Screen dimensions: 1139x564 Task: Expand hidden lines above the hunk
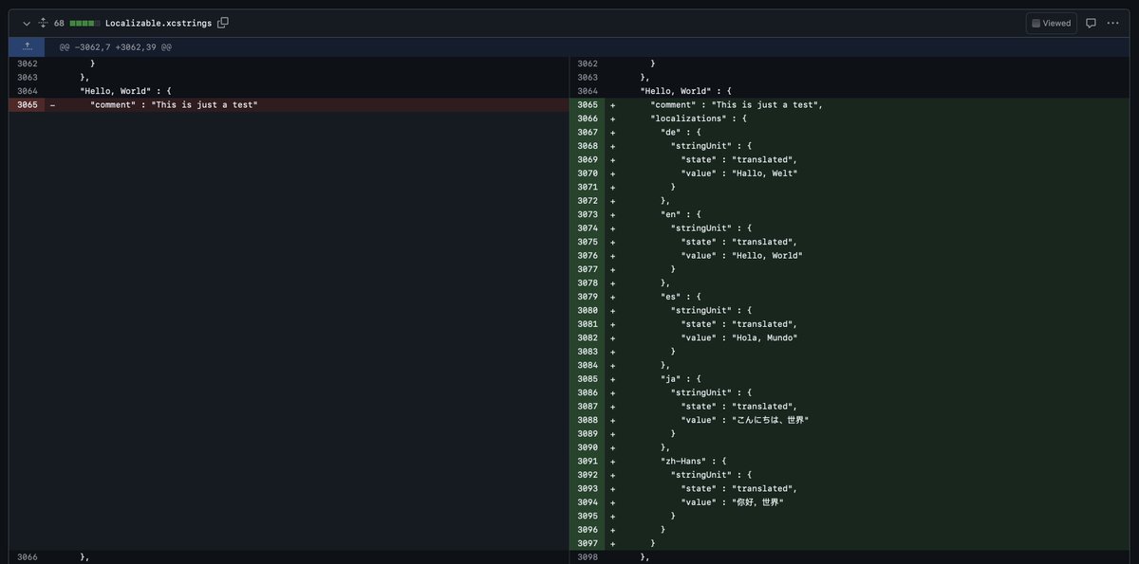27,46
